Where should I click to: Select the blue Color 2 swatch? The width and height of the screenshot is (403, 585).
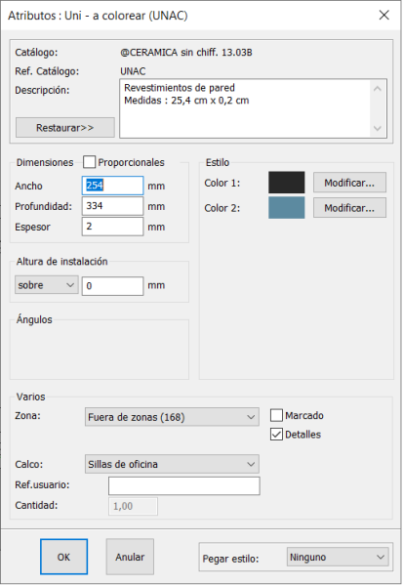[286, 208]
